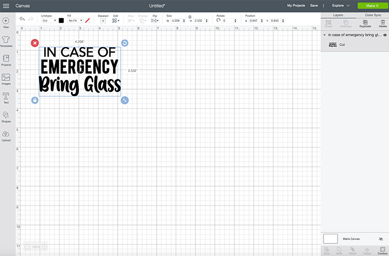This screenshot has height=256, width=389.
Task: Select the Cut layer thumbnail
Action: click(332, 45)
